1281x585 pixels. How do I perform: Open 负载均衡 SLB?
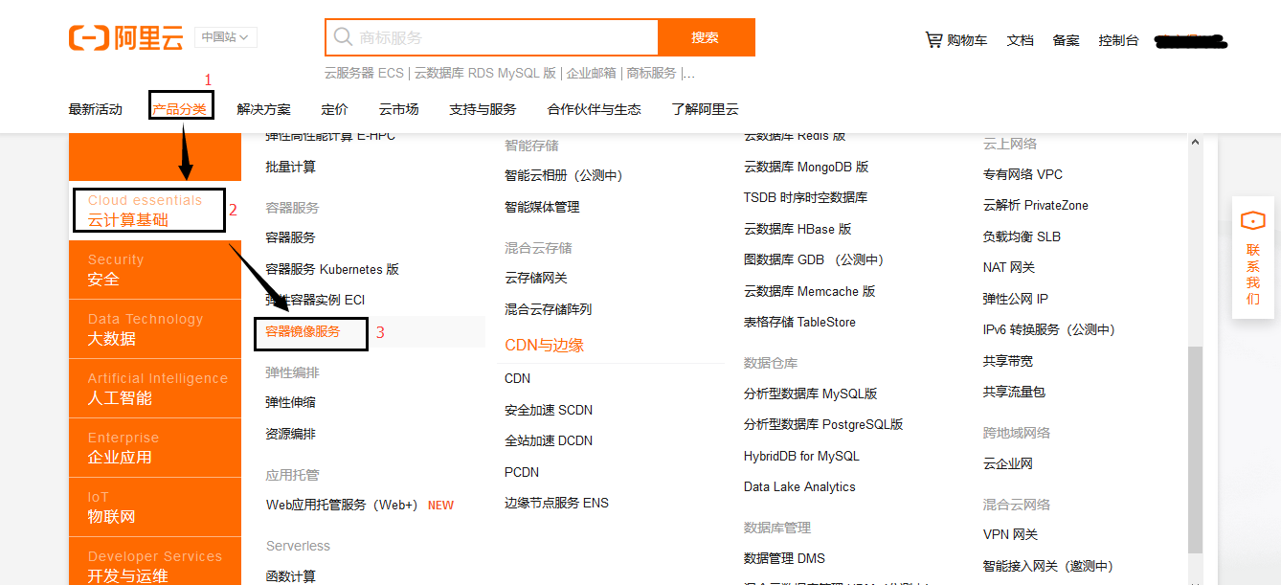1022,236
